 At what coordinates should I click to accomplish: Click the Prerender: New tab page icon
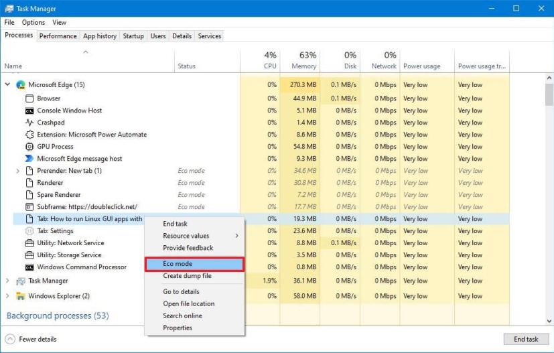click(x=29, y=171)
